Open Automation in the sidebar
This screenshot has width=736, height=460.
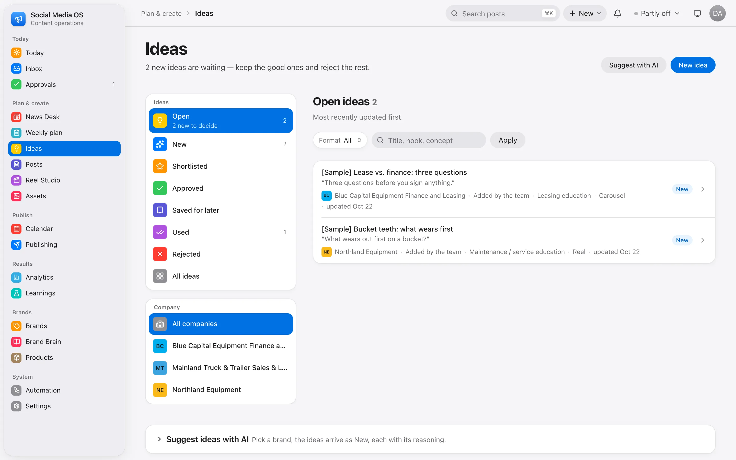(x=64, y=390)
